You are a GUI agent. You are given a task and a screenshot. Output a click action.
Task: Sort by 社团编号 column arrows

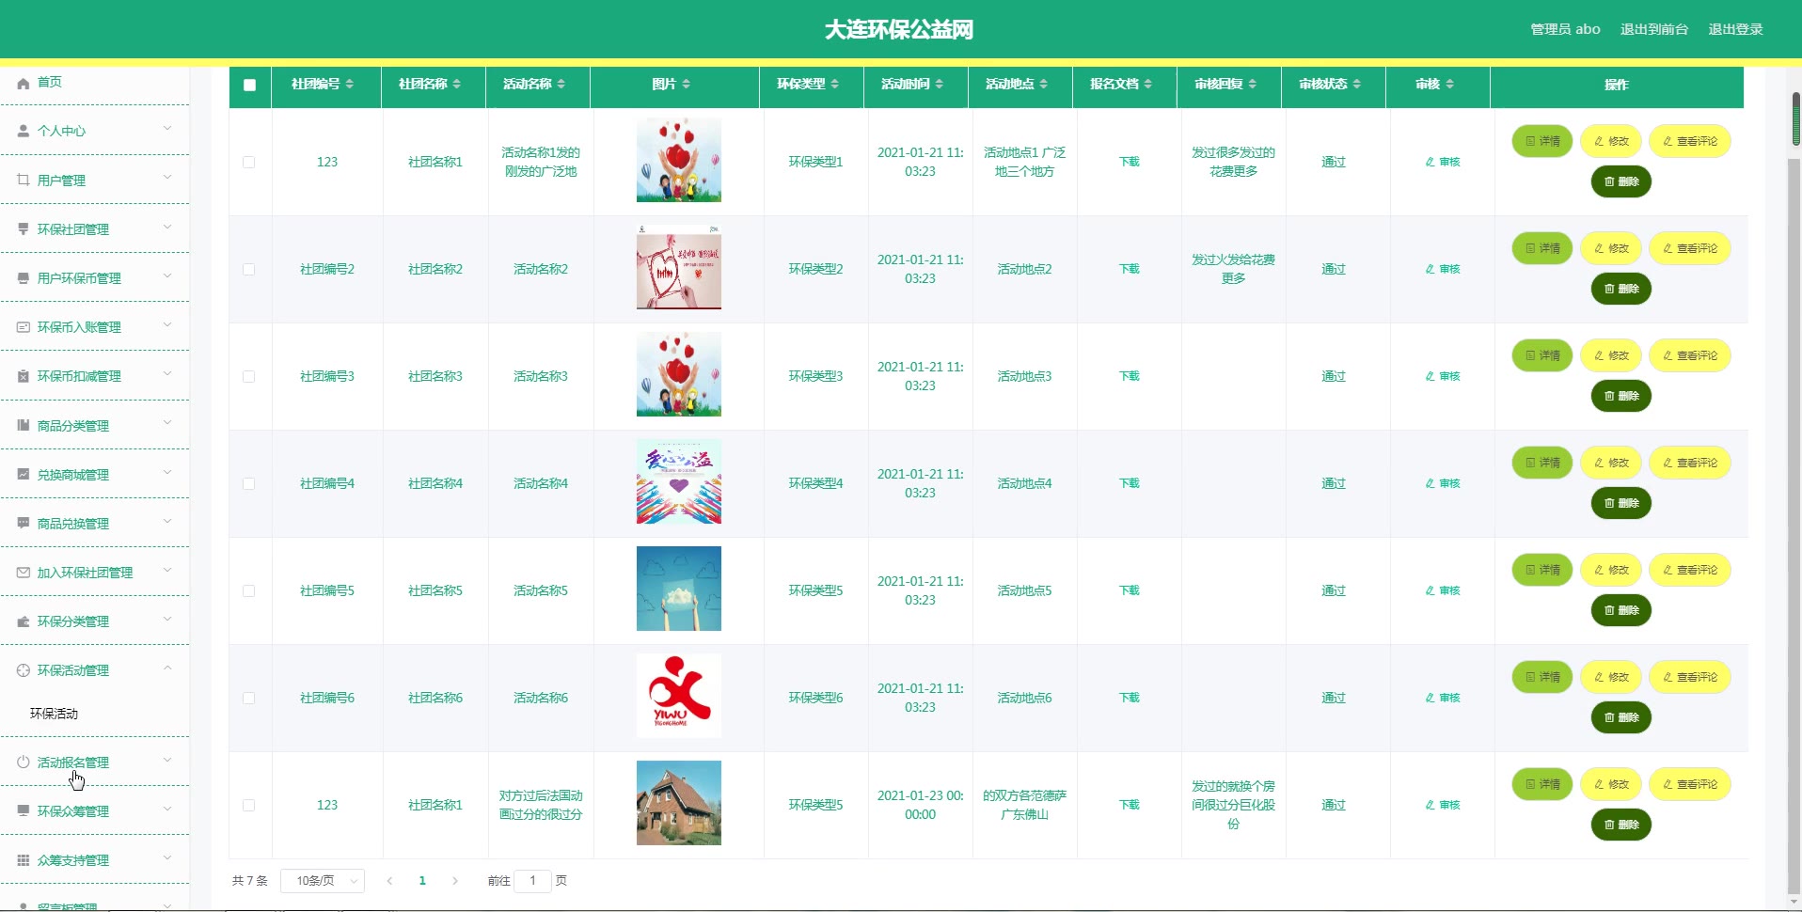350,85
